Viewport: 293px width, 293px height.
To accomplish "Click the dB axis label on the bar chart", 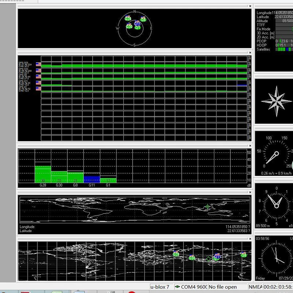I will (x=249, y=186).
